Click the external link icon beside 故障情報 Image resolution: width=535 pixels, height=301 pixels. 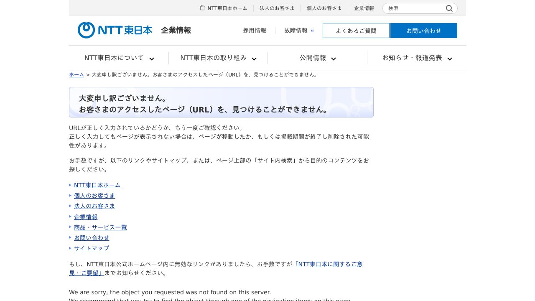point(312,31)
